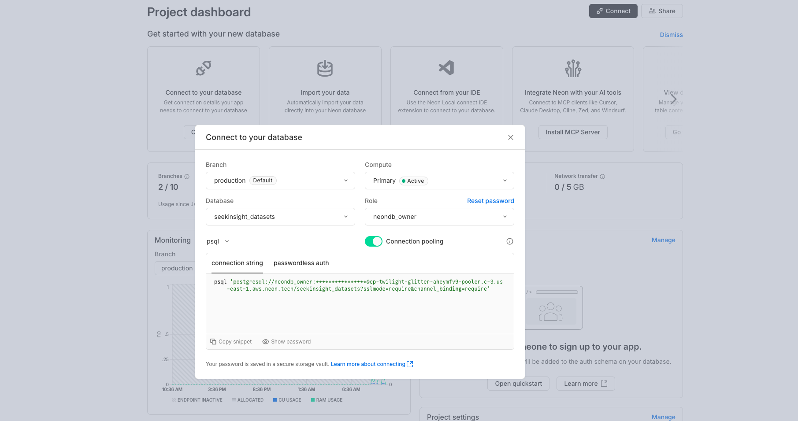Click the Network transfer 0 / 5 GB value
The height and width of the screenshot is (421, 798).
569,187
